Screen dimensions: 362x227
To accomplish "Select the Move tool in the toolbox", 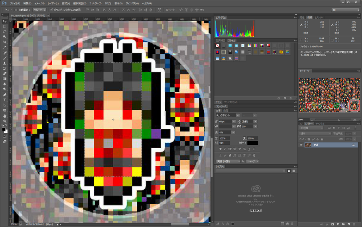I will [5, 21].
